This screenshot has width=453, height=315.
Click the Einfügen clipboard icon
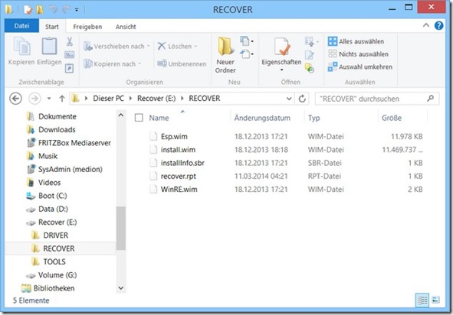coord(49,46)
